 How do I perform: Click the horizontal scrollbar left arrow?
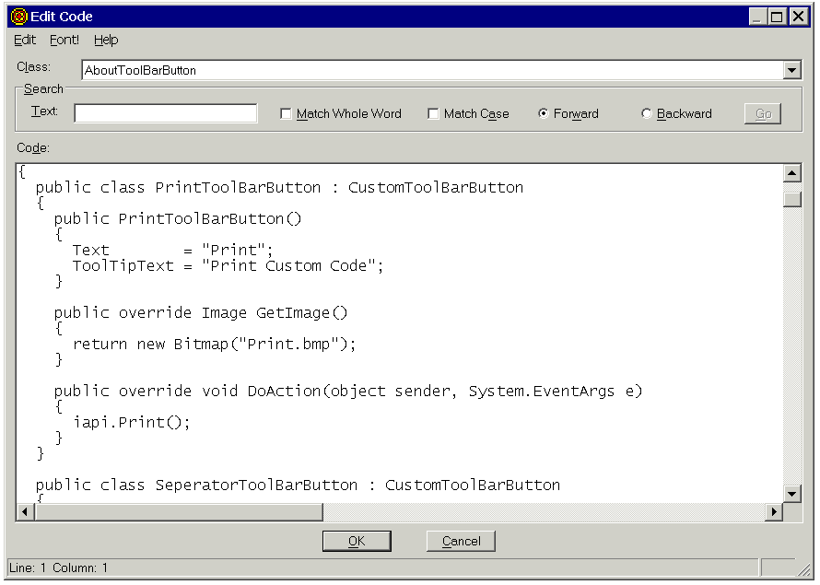[26, 512]
